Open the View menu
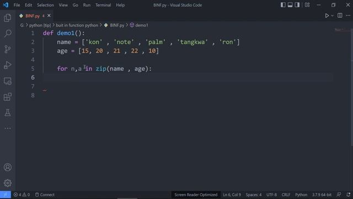 coord(63,5)
